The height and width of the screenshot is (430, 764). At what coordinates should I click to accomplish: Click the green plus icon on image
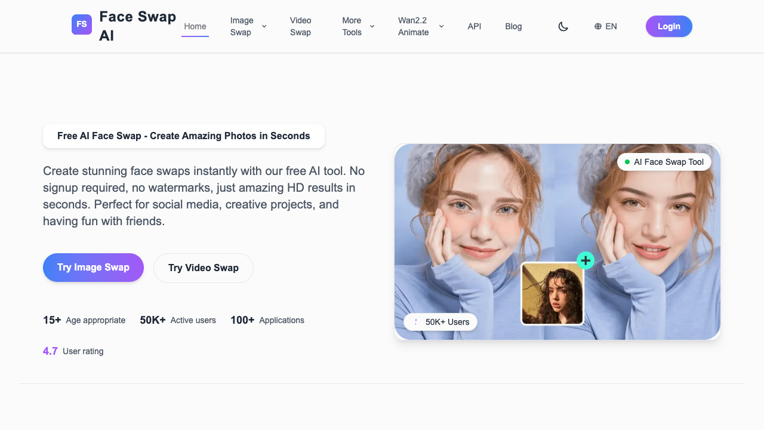[586, 260]
